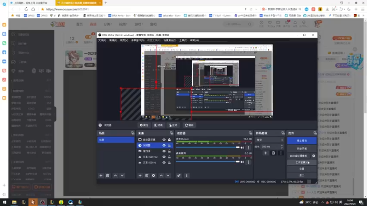367x206 pixels.
Task: Remove scene transition with trash icon
Action: [273, 153]
